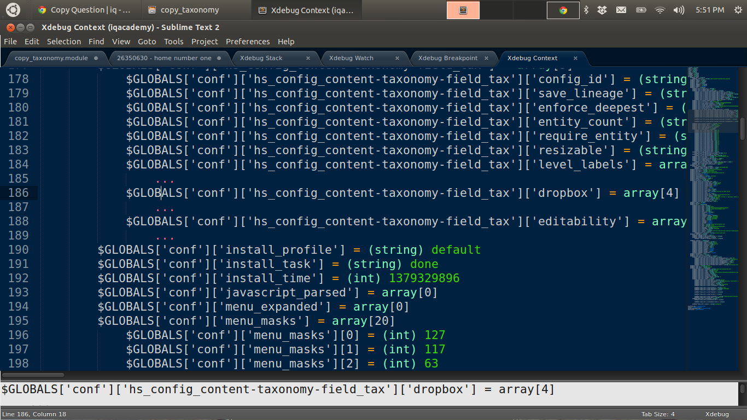Open the Find menu
The width and height of the screenshot is (747, 420).
pos(96,42)
